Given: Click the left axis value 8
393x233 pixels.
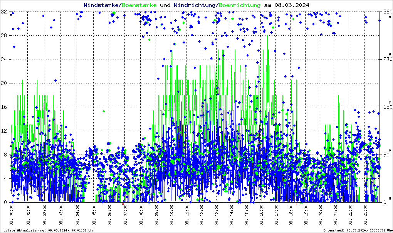Looking at the screenshot, I should [x=5, y=155].
